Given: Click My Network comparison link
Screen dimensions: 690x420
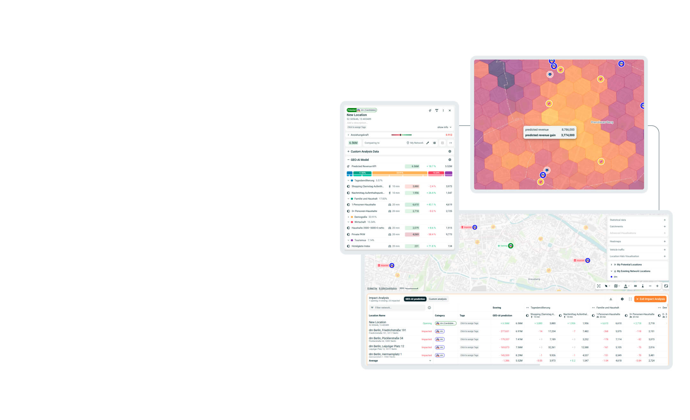Looking at the screenshot, I should click(415, 143).
